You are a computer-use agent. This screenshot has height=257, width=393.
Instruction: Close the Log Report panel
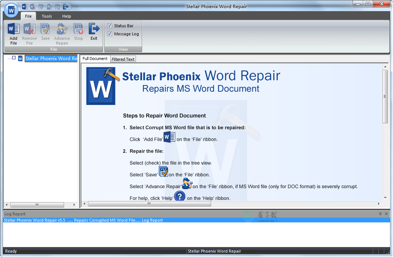point(386,214)
